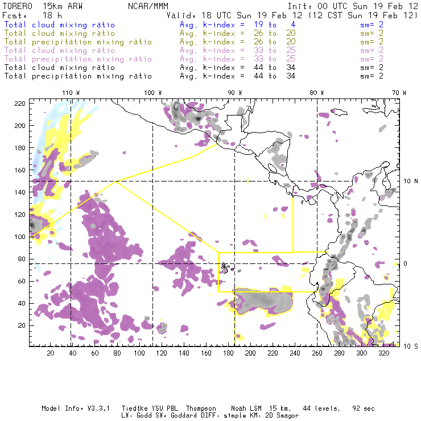Click the '260' bottom x-axis tick label
Image resolution: width=421 pixels, height=421 pixels.
click(317, 353)
